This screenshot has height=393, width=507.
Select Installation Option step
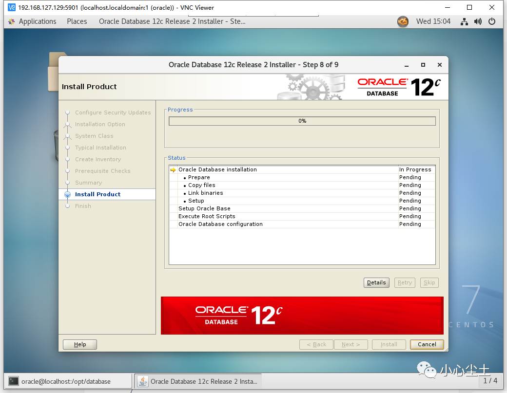[100, 124]
